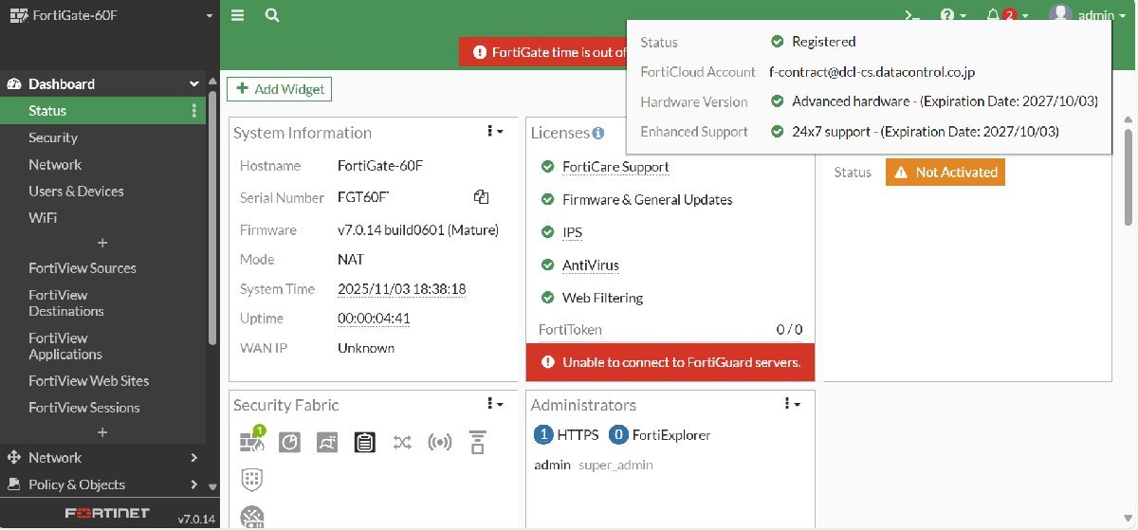The image size is (1138, 530).
Task: Click the Add Widget button
Action: [x=280, y=89]
